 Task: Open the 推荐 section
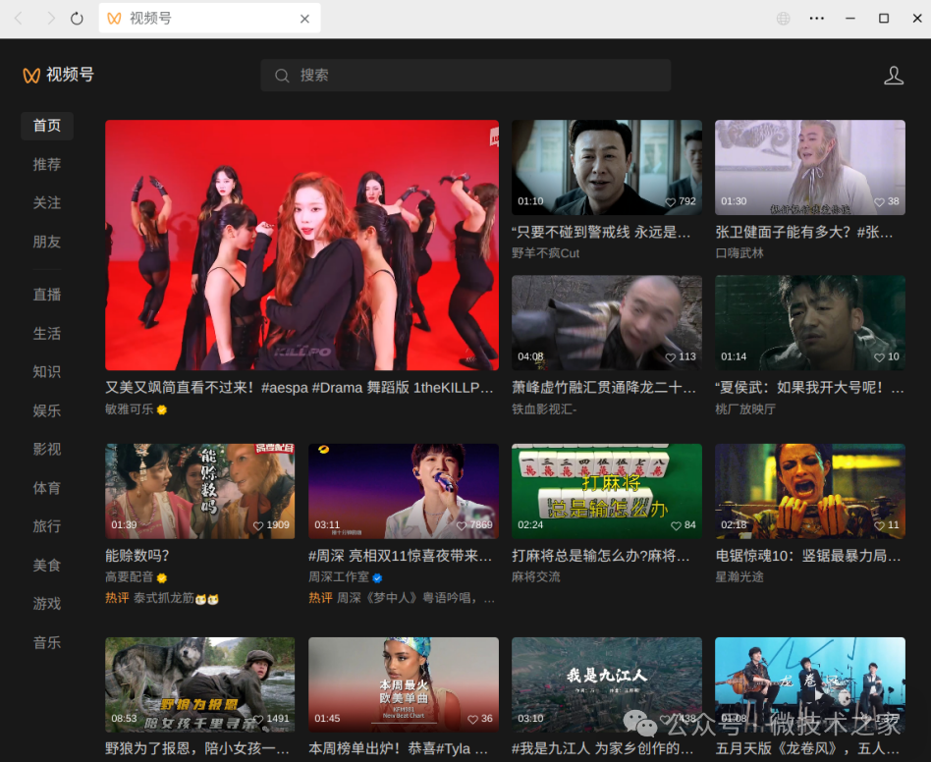click(x=47, y=164)
